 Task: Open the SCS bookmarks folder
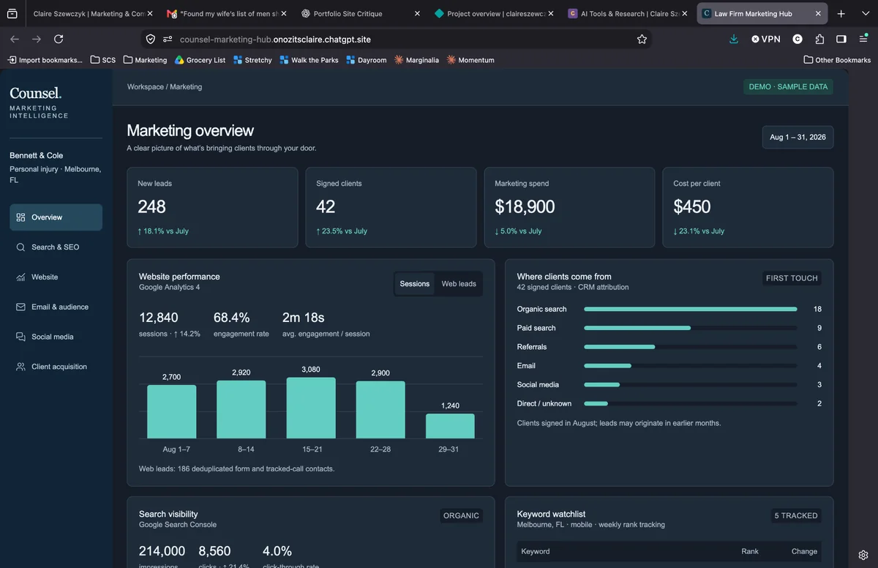coord(102,60)
